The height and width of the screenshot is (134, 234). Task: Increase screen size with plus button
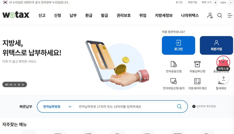tap(215, 3)
